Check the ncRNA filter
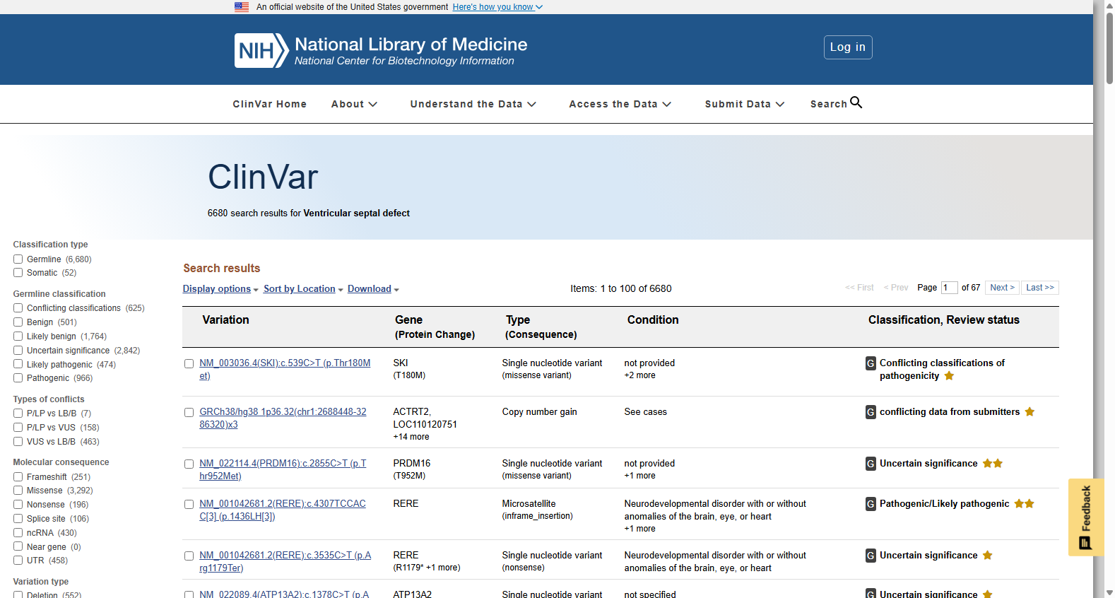The image size is (1115, 598). click(18, 533)
